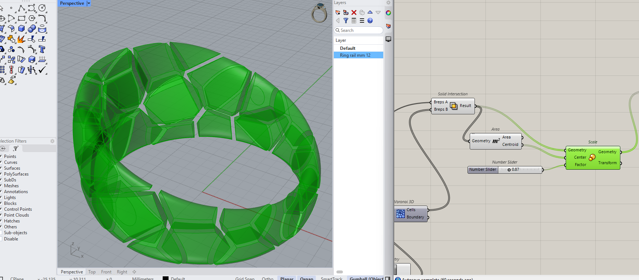Open Layers panel help icon
The image size is (639, 280).
370,21
